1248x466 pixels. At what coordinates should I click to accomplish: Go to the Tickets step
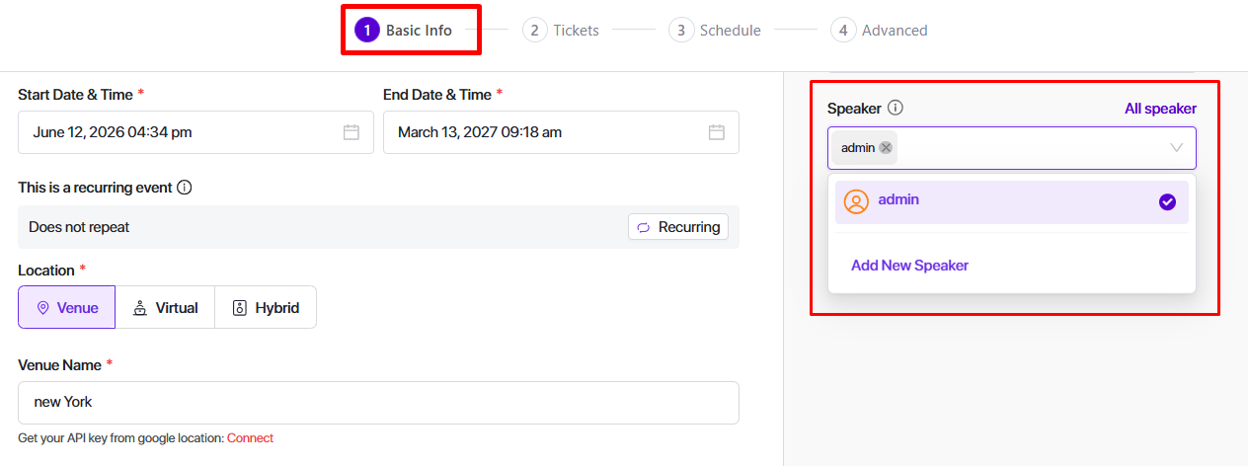coord(561,31)
